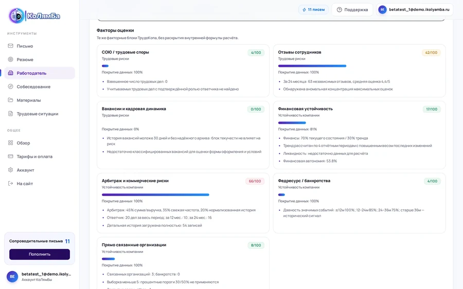Image resolution: width=463 pixels, height=289 pixels.
Task: Click the question mark icon in Поддержка
Action: tap(340, 10)
